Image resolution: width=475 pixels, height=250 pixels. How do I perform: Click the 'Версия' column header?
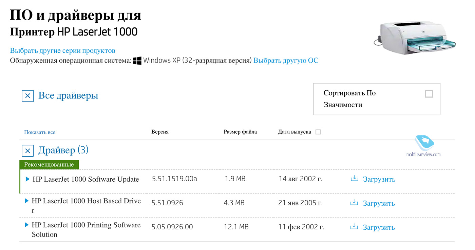tap(160, 132)
